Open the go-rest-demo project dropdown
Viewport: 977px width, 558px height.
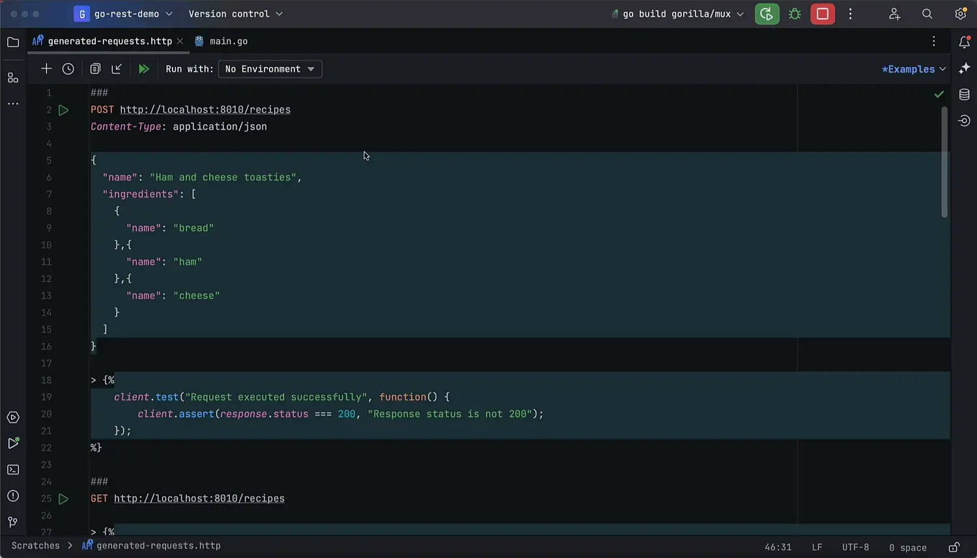(x=124, y=14)
